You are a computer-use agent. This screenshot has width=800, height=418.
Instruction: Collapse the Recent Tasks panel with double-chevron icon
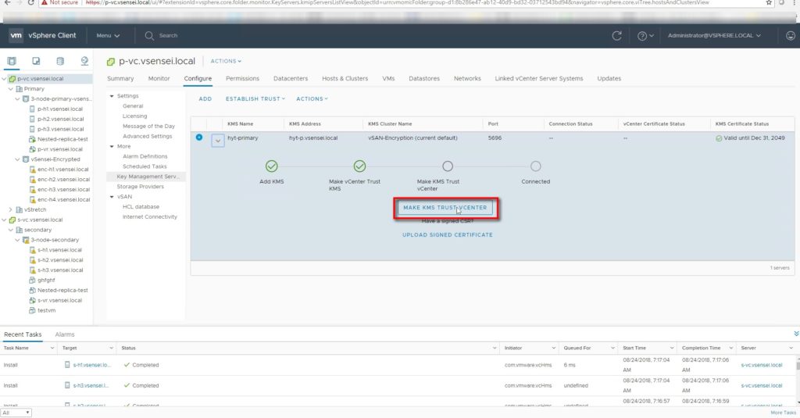[x=795, y=334]
